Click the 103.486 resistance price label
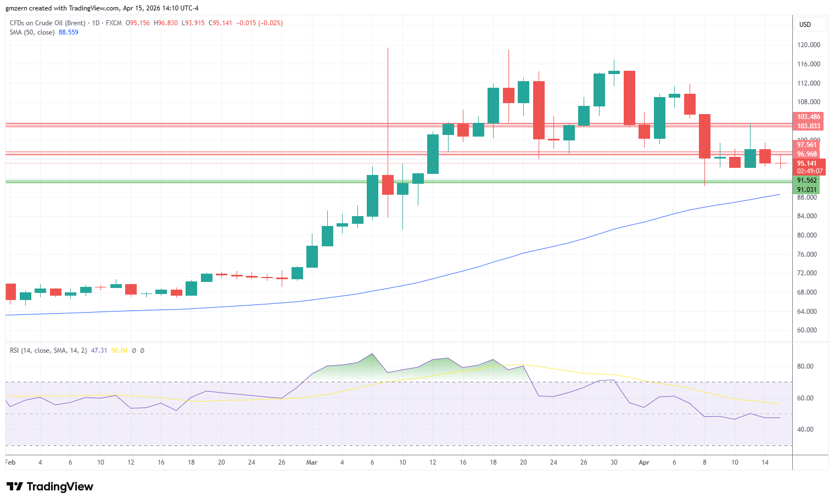The height and width of the screenshot is (503, 834). [x=809, y=117]
